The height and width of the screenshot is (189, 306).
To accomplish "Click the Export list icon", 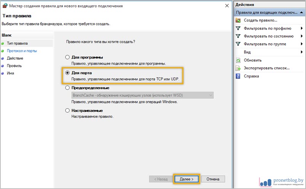I will [x=238, y=68].
